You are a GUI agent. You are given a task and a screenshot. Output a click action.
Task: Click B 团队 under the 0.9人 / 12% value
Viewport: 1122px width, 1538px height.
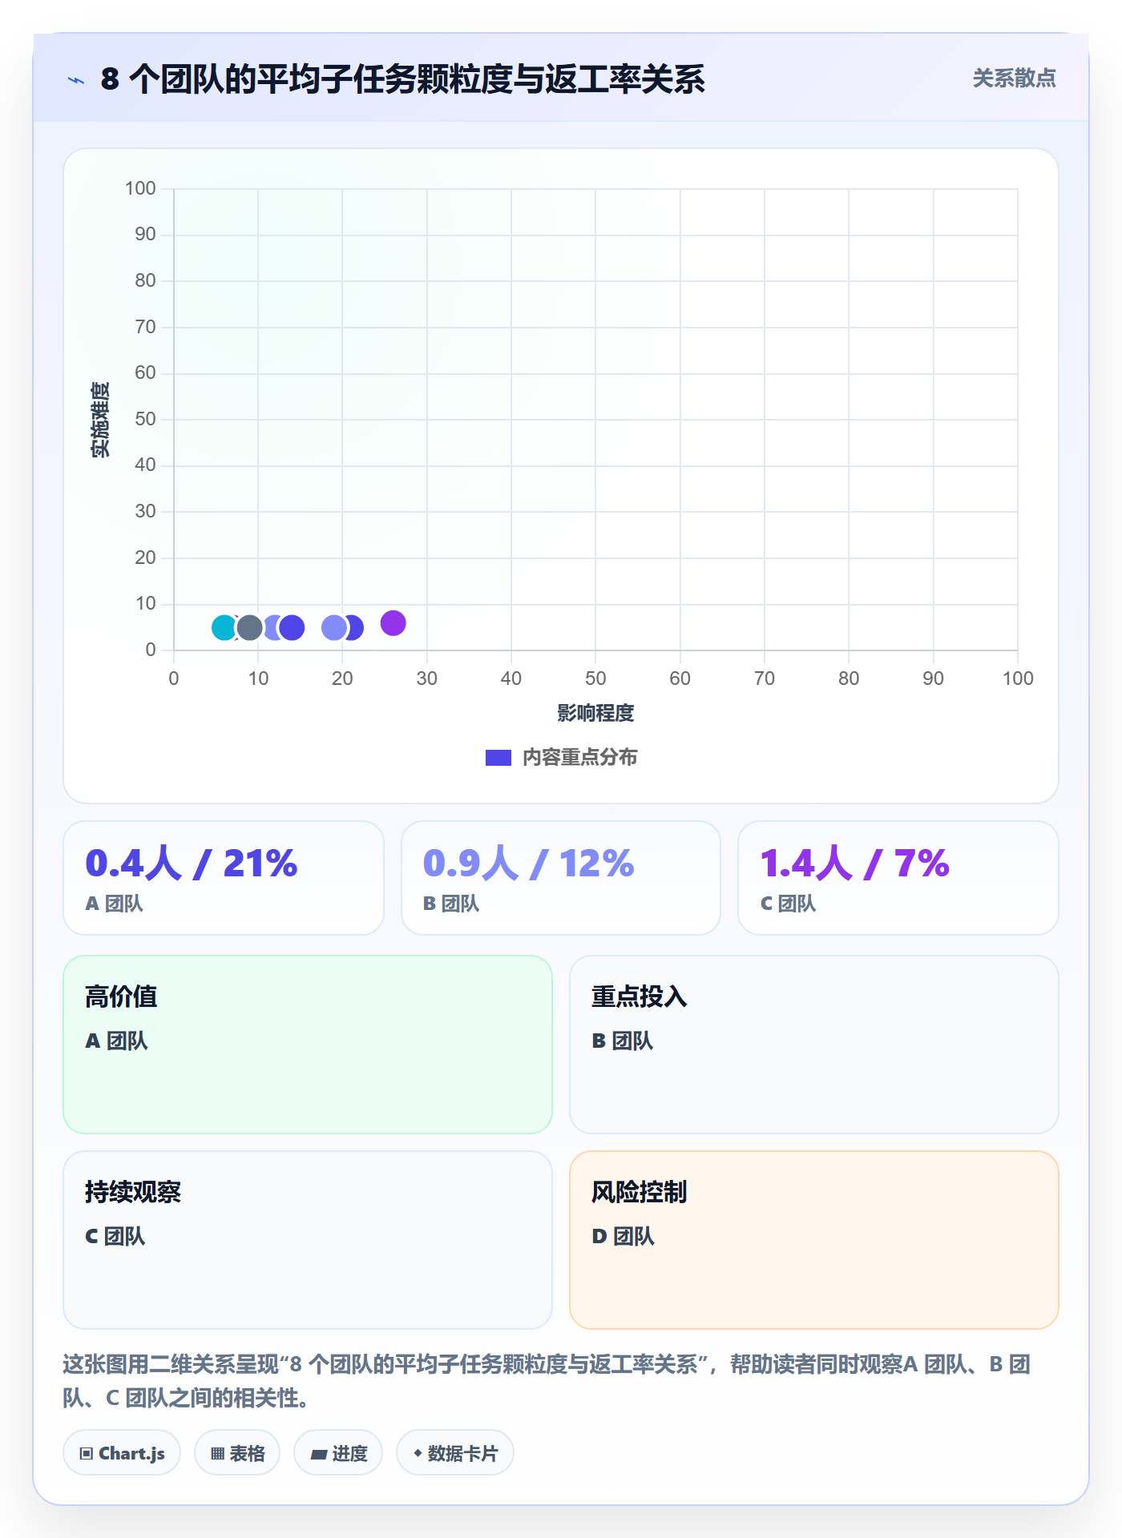click(451, 904)
